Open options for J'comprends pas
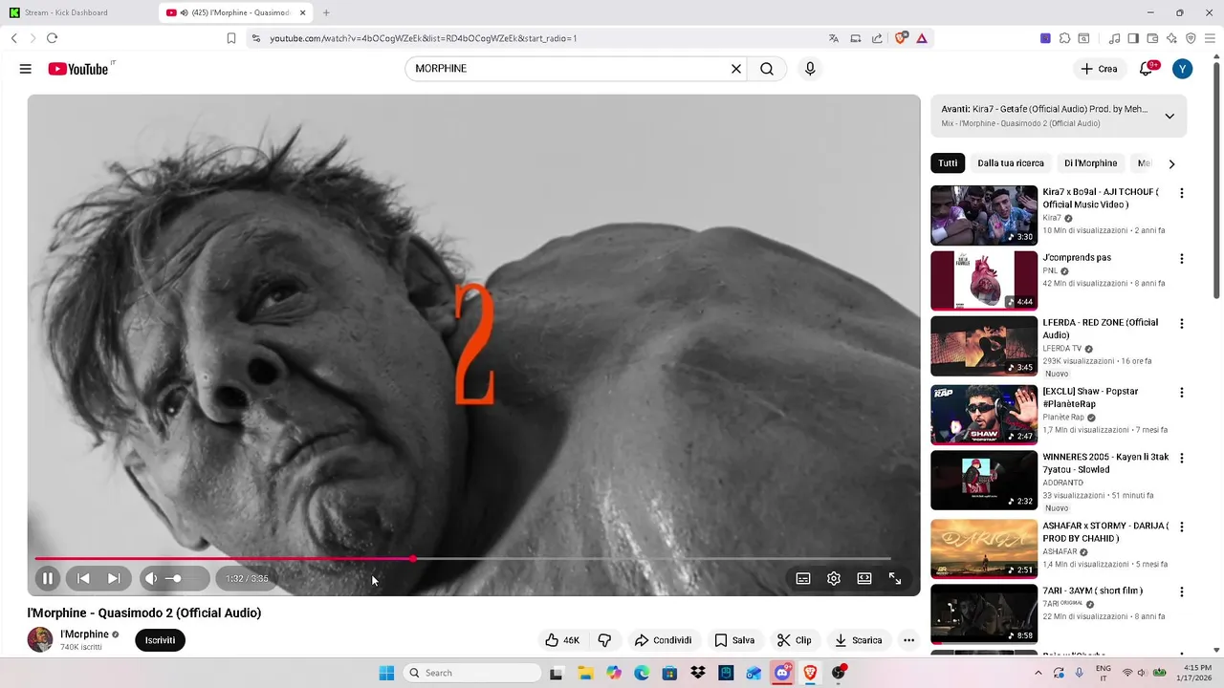The width and height of the screenshot is (1224, 688). tap(1182, 259)
